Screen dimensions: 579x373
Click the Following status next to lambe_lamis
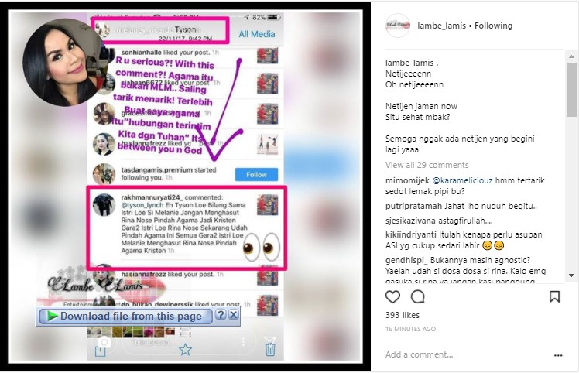point(493,26)
